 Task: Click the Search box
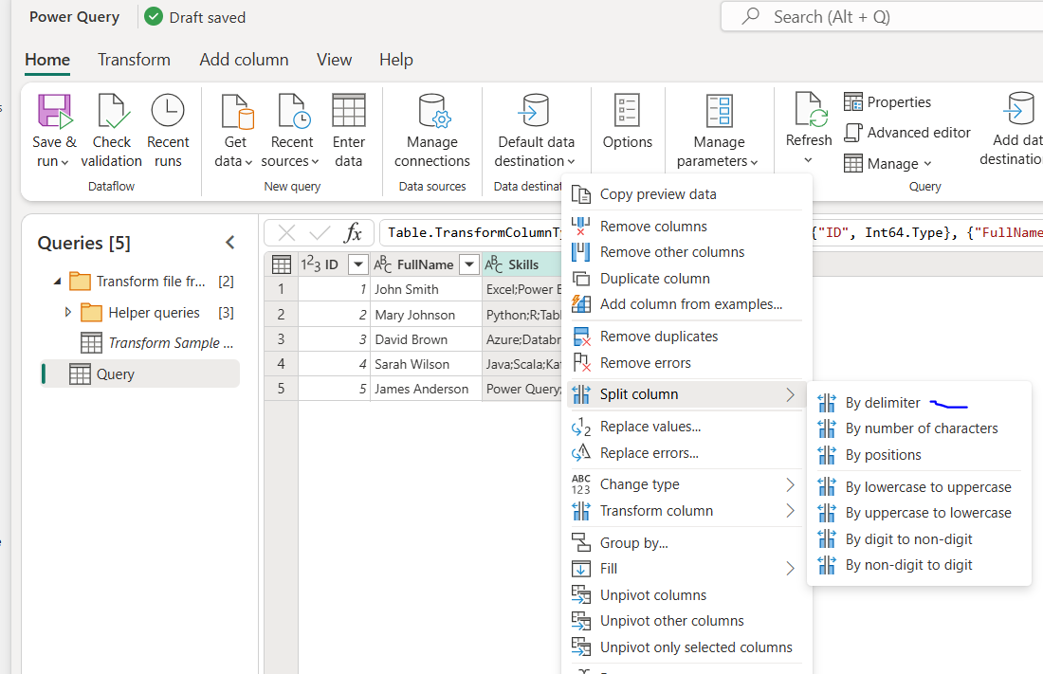click(882, 17)
